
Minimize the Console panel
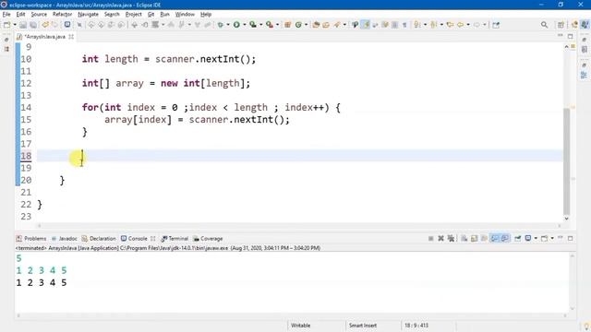pyautogui.click(x=561, y=238)
